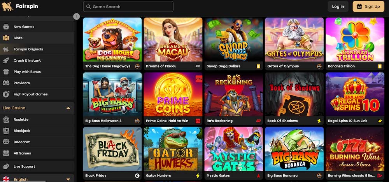The width and height of the screenshot is (389, 182).
Task: Open the New Games sidebar icon
Action: 6,27
